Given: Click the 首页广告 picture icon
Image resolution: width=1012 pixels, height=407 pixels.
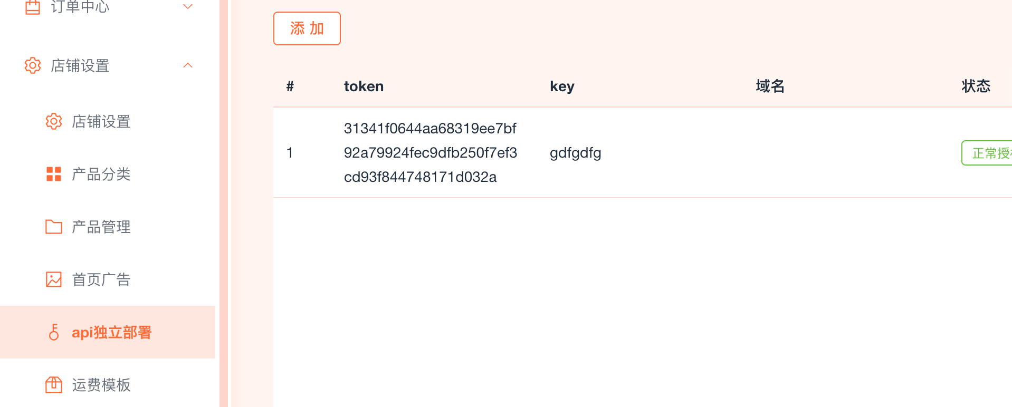Looking at the screenshot, I should (x=54, y=279).
